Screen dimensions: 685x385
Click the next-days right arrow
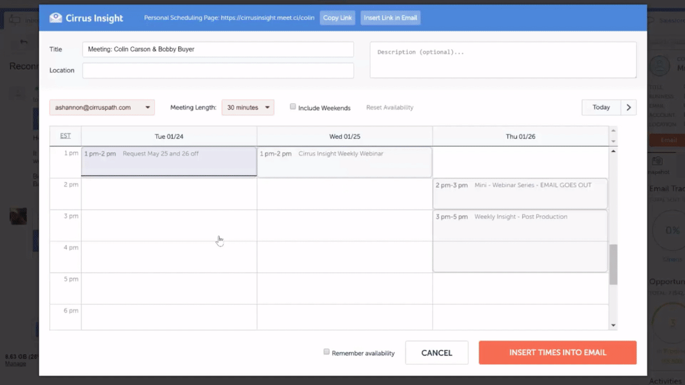[x=628, y=107]
